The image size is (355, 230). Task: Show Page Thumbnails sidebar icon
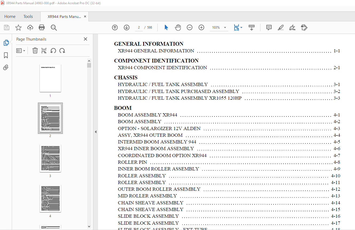(6, 43)
